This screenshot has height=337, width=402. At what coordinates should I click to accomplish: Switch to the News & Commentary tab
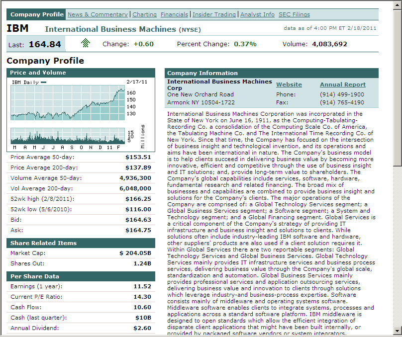98,14
